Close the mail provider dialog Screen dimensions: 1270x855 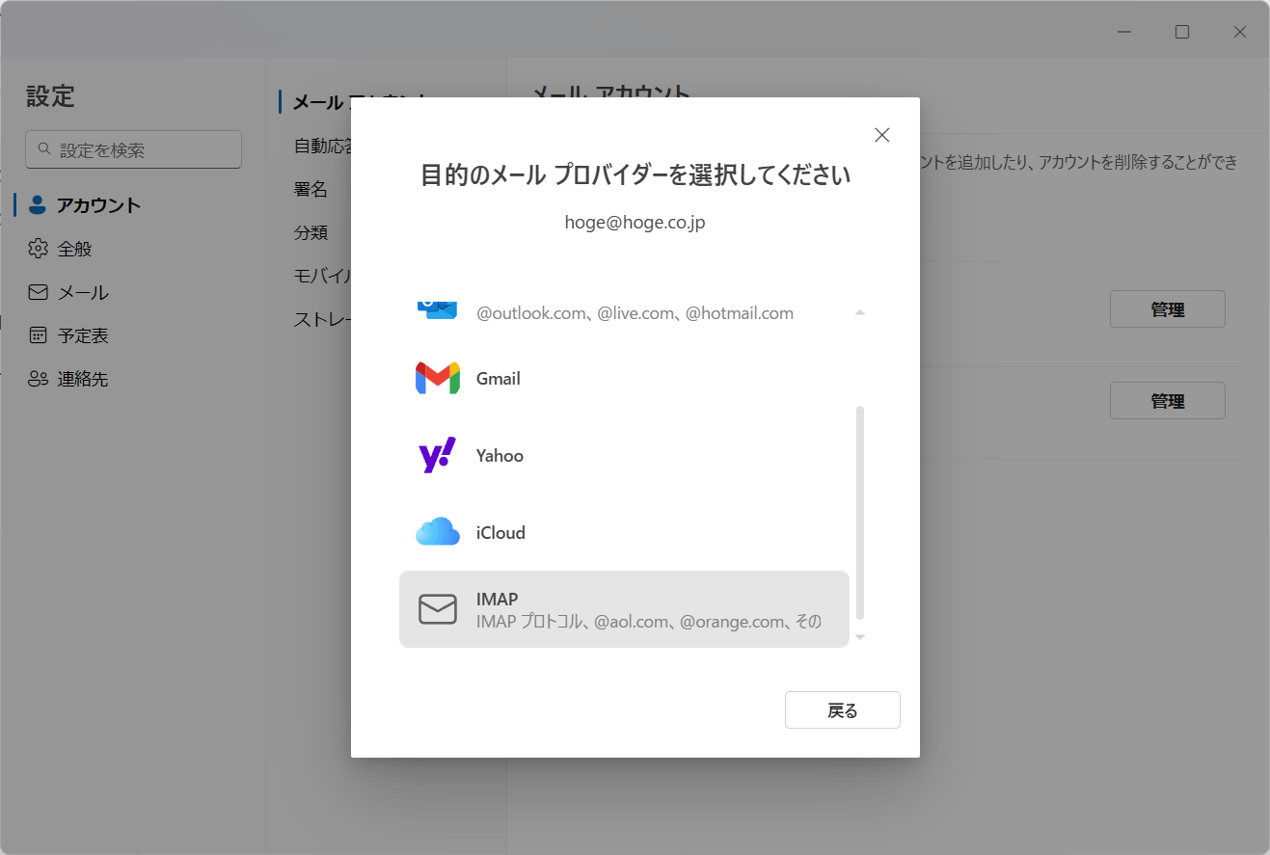pos(881,135)
